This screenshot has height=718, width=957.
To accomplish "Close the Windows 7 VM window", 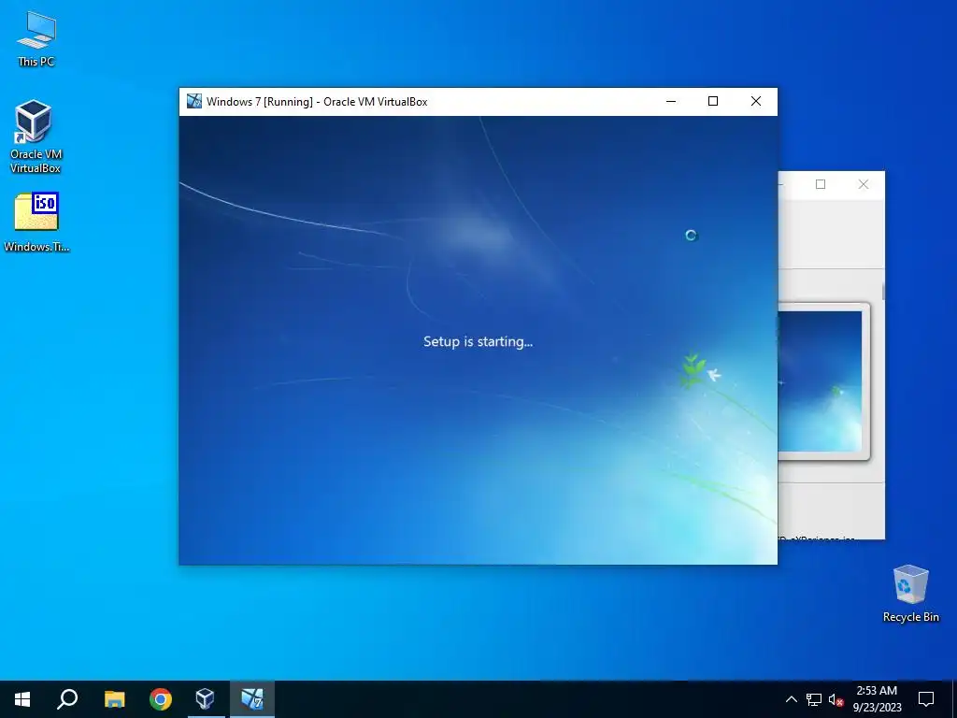I will tap(755, 101).
